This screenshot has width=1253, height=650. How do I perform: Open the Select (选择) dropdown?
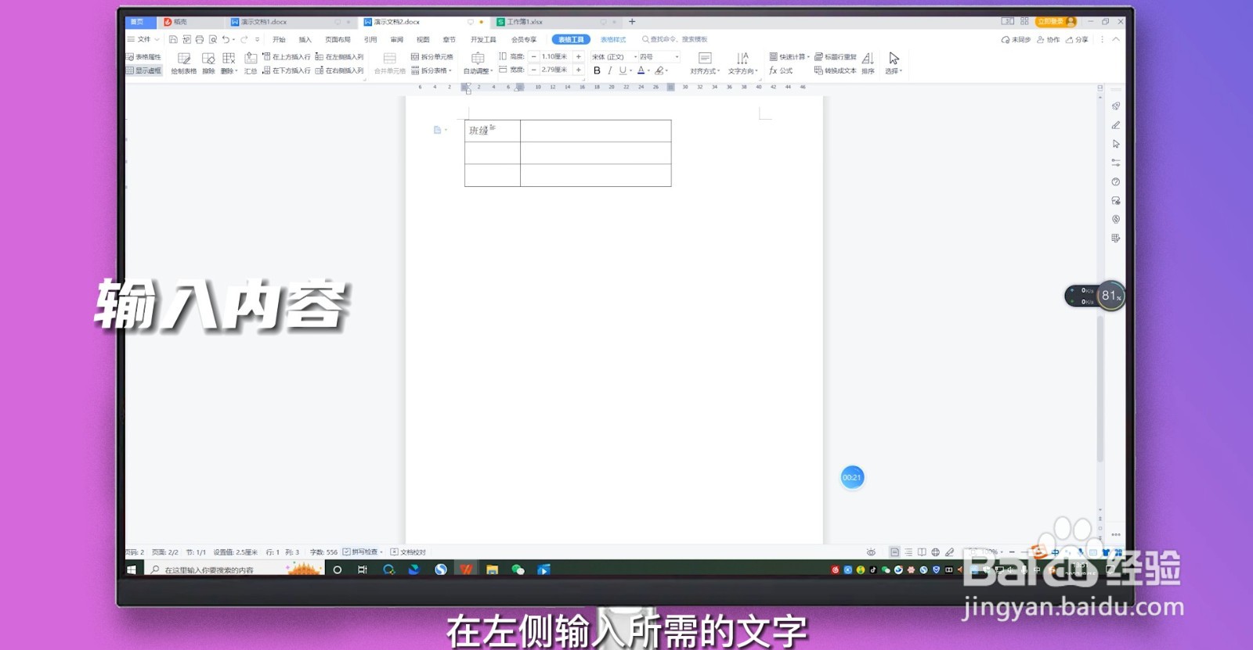(x=894, y=63)
